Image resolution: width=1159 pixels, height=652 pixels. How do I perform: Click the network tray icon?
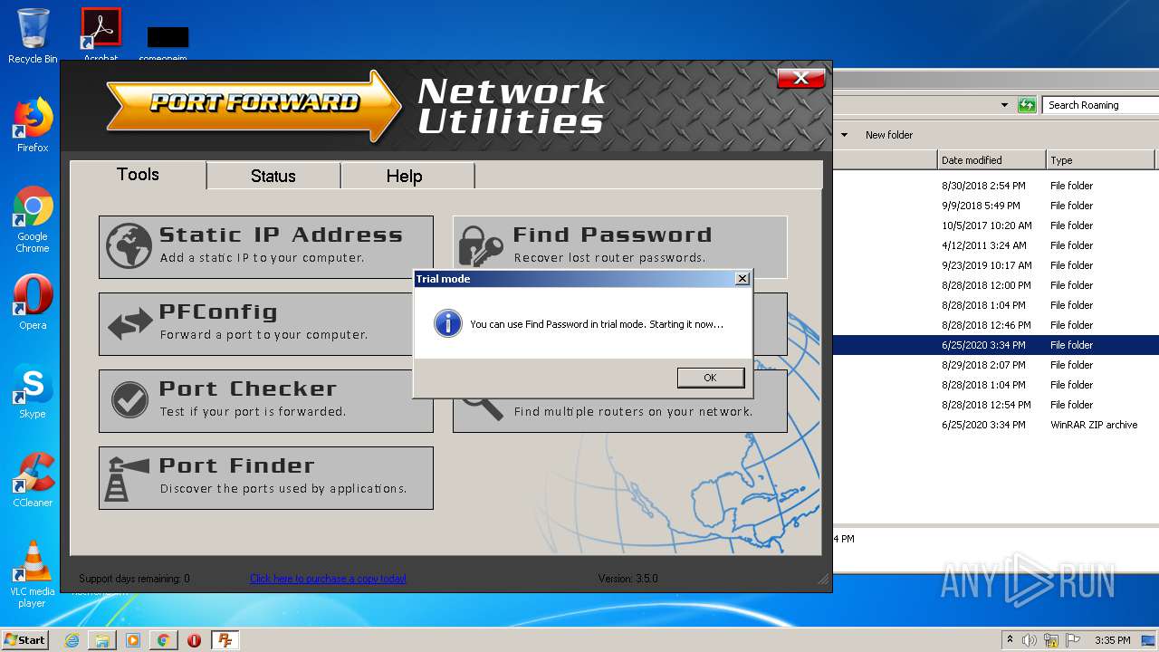coord(1051,640)
